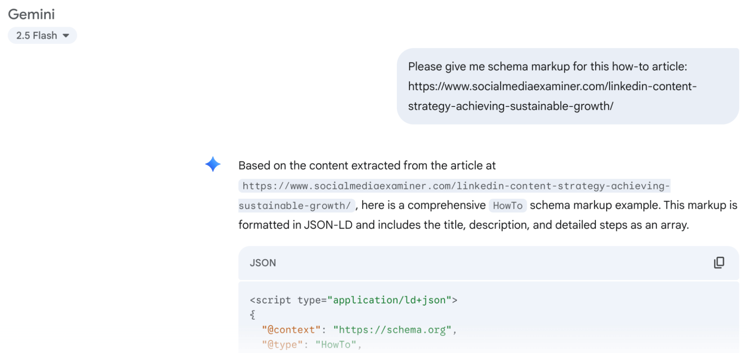Open the 2.5 Flash model selector
This screenshot has height=353, width=747.
(42, 35)
